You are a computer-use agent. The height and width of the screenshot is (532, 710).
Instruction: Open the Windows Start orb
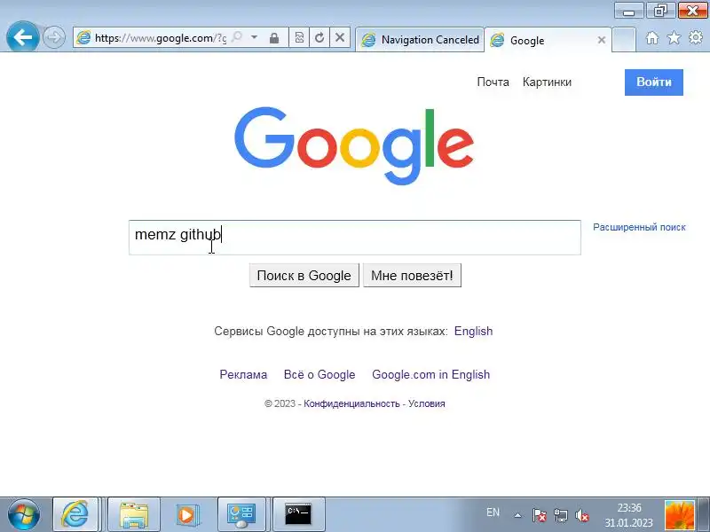point(24,515)
